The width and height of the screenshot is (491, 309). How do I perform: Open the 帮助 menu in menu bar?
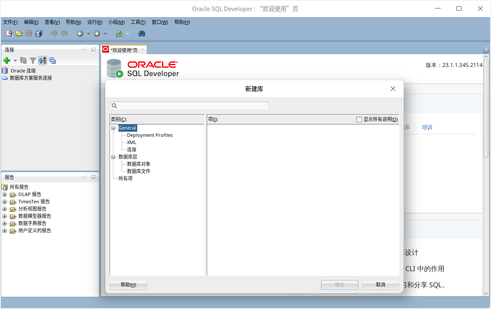coord(182,22)
